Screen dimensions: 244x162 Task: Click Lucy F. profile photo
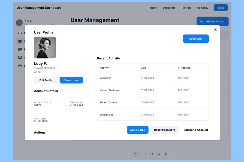(x=45, y=48)
